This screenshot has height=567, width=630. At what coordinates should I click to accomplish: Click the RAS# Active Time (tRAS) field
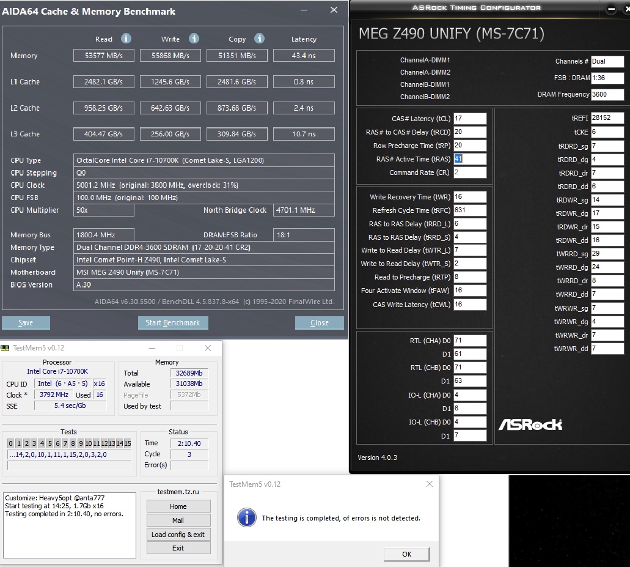(470, 159)
